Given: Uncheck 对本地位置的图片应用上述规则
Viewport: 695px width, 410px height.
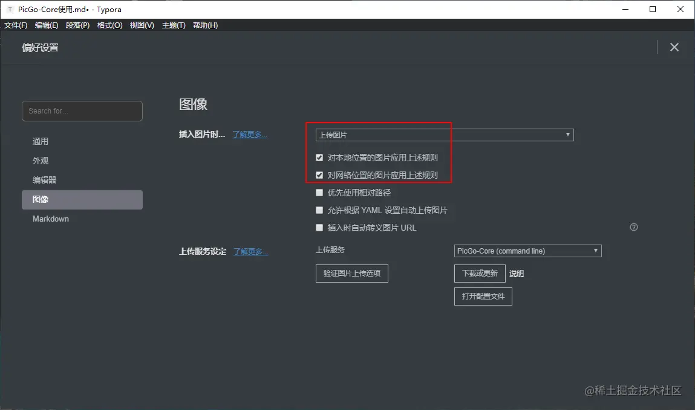Looking at the screenshot, I should point(319,157).
